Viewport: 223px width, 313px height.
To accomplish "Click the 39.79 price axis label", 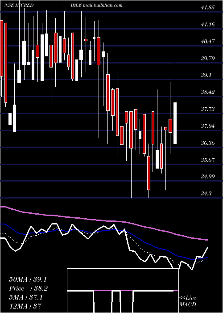I will (208, 59).
